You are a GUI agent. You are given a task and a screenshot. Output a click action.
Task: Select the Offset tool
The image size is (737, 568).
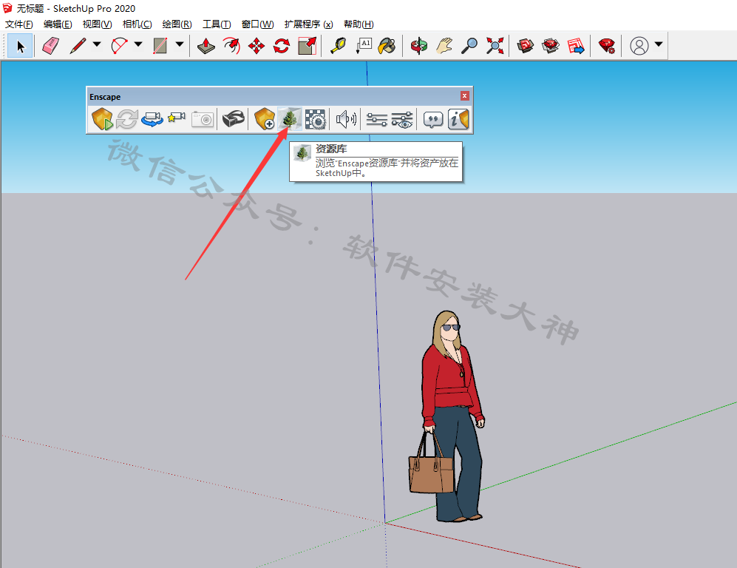(x=231, y=46)
